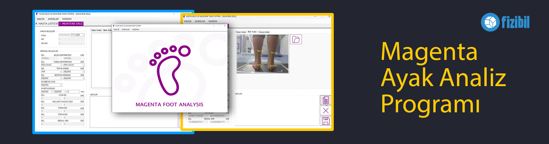
Task: Close the MUAYENE EKLE tab using its X icon
Action: 60,24
